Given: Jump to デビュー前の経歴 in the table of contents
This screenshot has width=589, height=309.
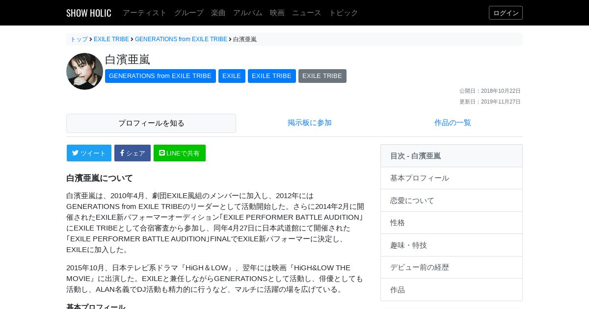Looking at the screenshot, I should click(x=452, y=267).
